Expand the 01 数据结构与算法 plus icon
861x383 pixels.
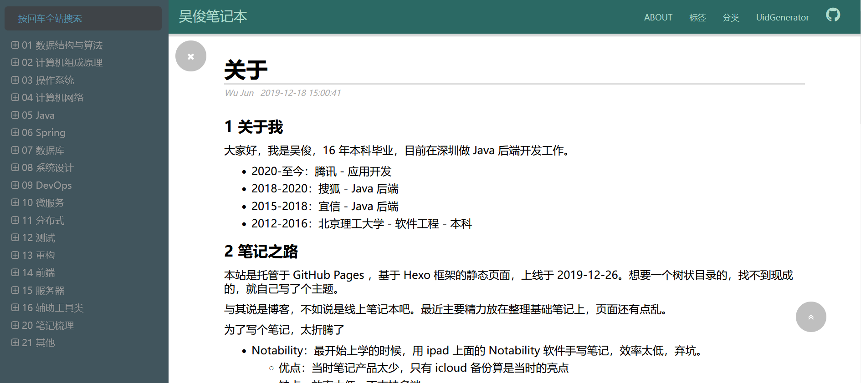[15, 45]
